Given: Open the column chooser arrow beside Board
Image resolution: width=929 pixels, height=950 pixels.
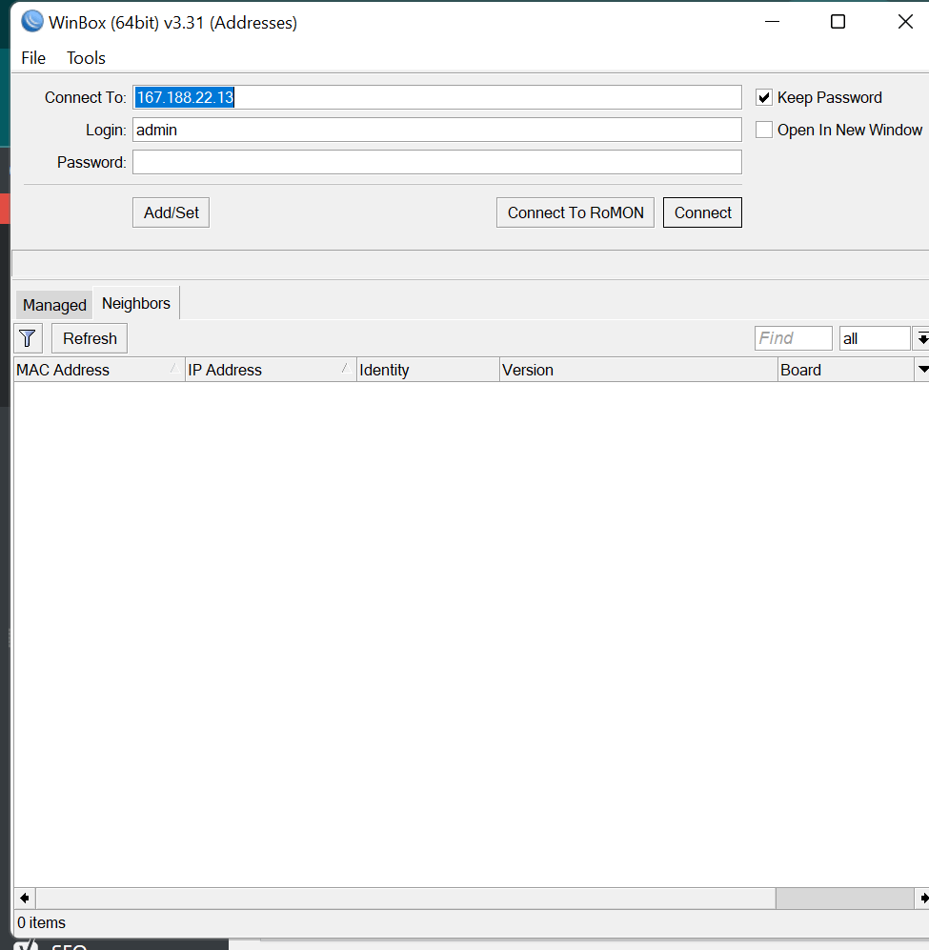Looking at the screenshot, I should coord(922,370).
